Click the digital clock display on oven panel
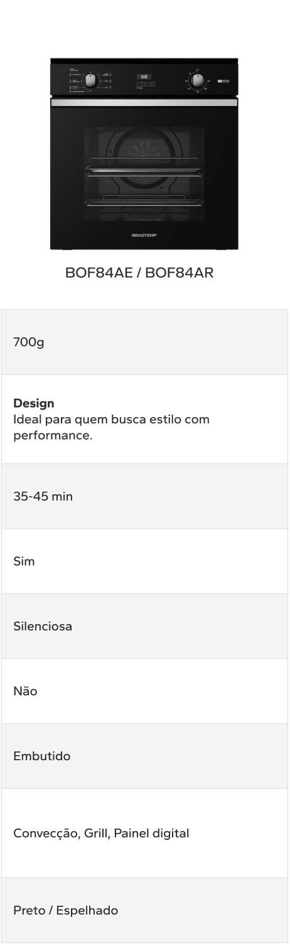Image resolution: width=290 pixels, height=944 pixels. click(x=144, y=77)
